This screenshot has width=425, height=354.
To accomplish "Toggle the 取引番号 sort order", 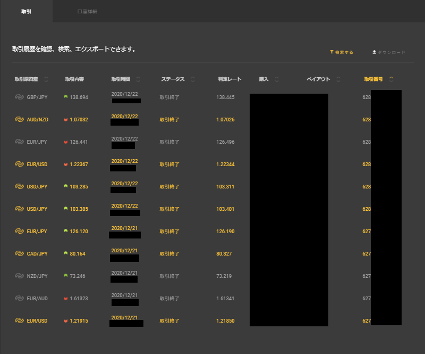I will [x=392, y=79].
